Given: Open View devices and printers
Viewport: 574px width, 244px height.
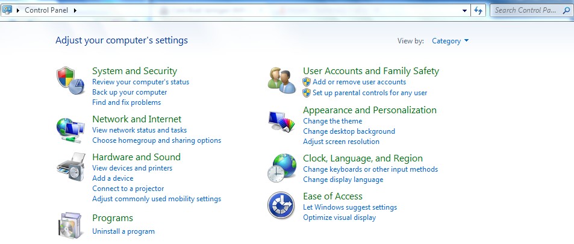Looking at the screenshot, I should (132, 168).
